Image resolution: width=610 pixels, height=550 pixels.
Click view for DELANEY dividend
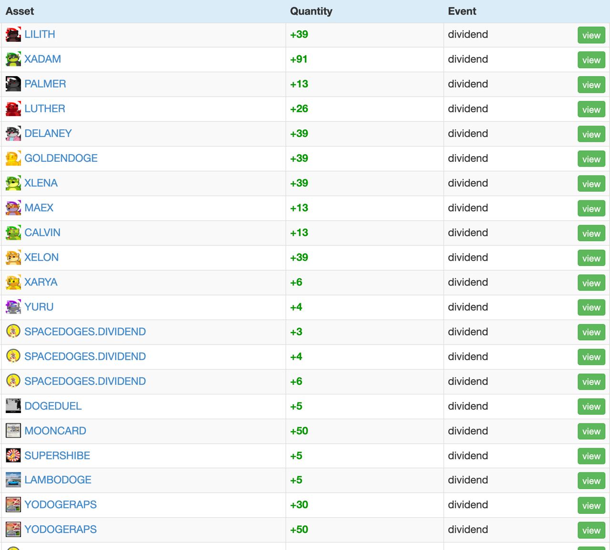point(591,134)
